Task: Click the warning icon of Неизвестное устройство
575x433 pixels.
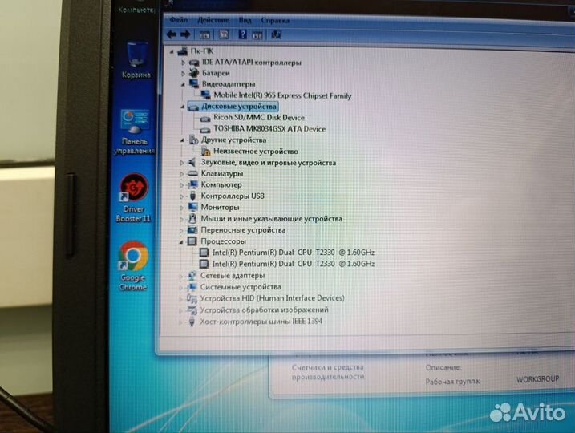Action: 206,151
